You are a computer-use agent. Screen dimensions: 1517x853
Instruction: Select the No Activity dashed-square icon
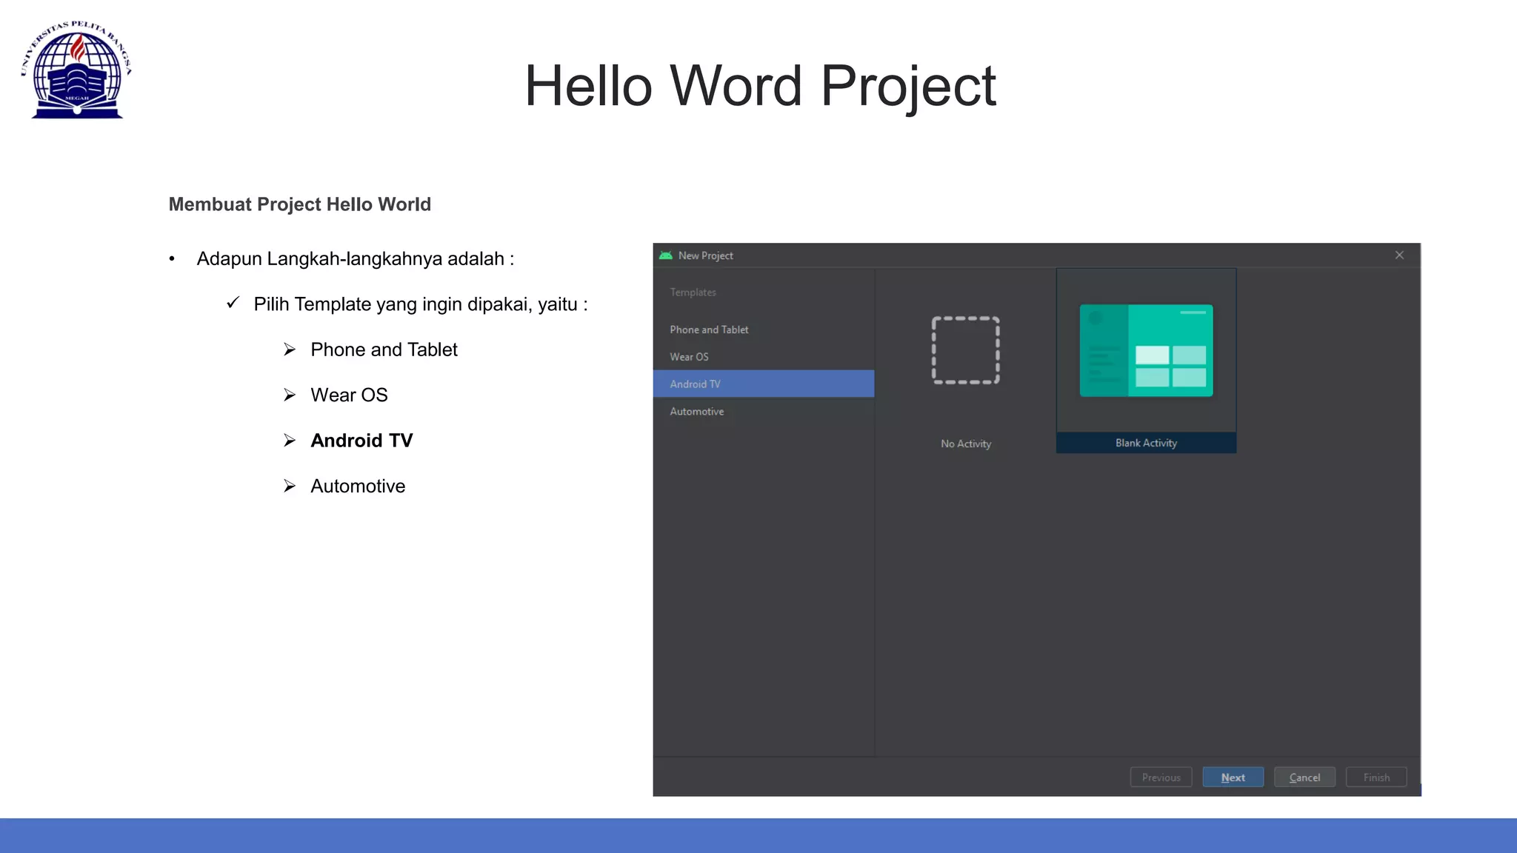(x=965, y=350)
